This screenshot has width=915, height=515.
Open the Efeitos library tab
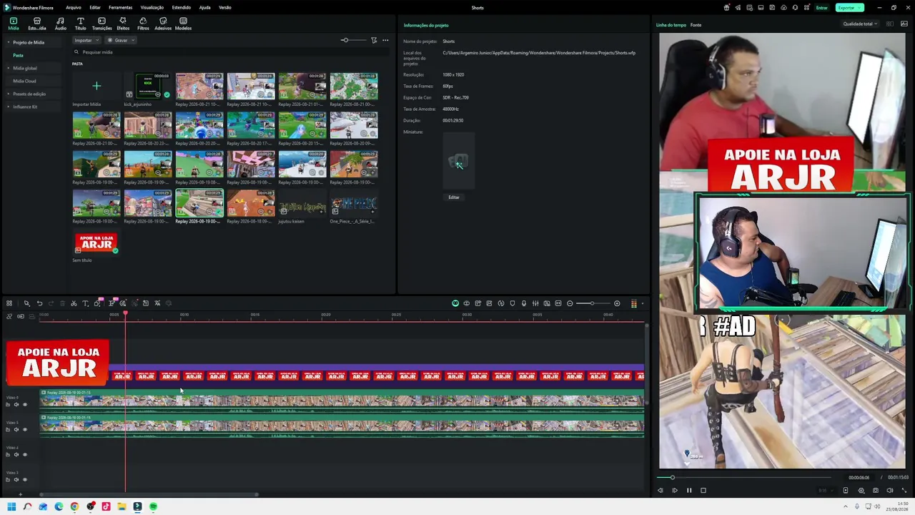(x=123, y=24)
